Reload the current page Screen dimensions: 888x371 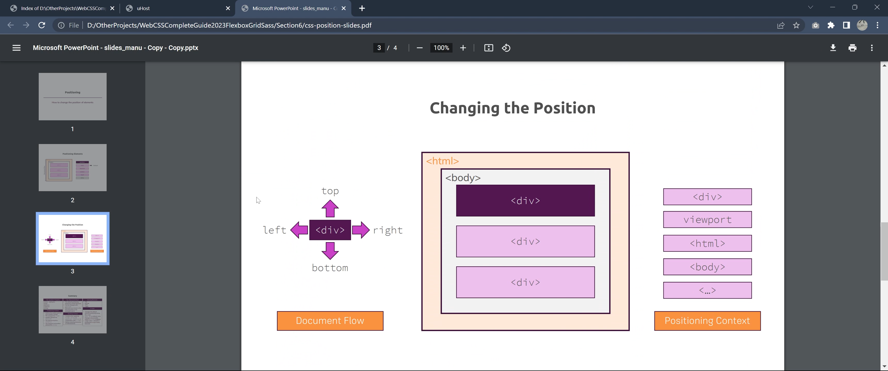pyautogui.click(x=42, y=25)
